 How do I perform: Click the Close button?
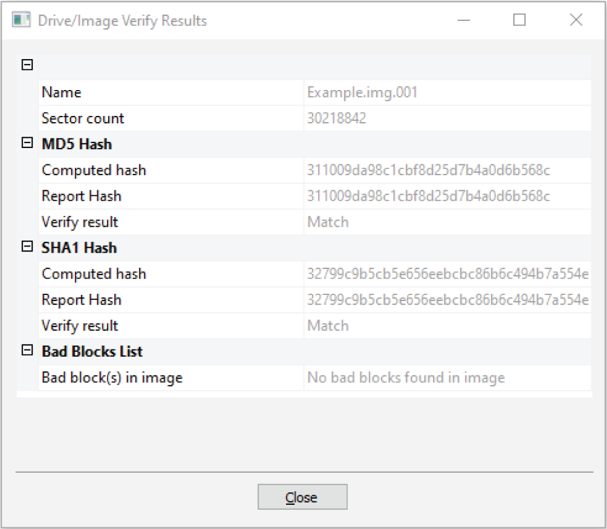(x=302, y=497)
